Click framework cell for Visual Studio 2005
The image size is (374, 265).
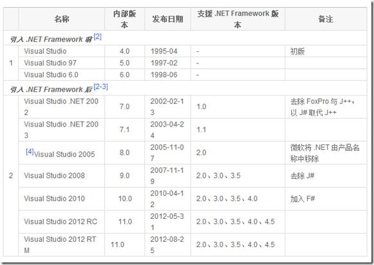[x=238, y=153]
